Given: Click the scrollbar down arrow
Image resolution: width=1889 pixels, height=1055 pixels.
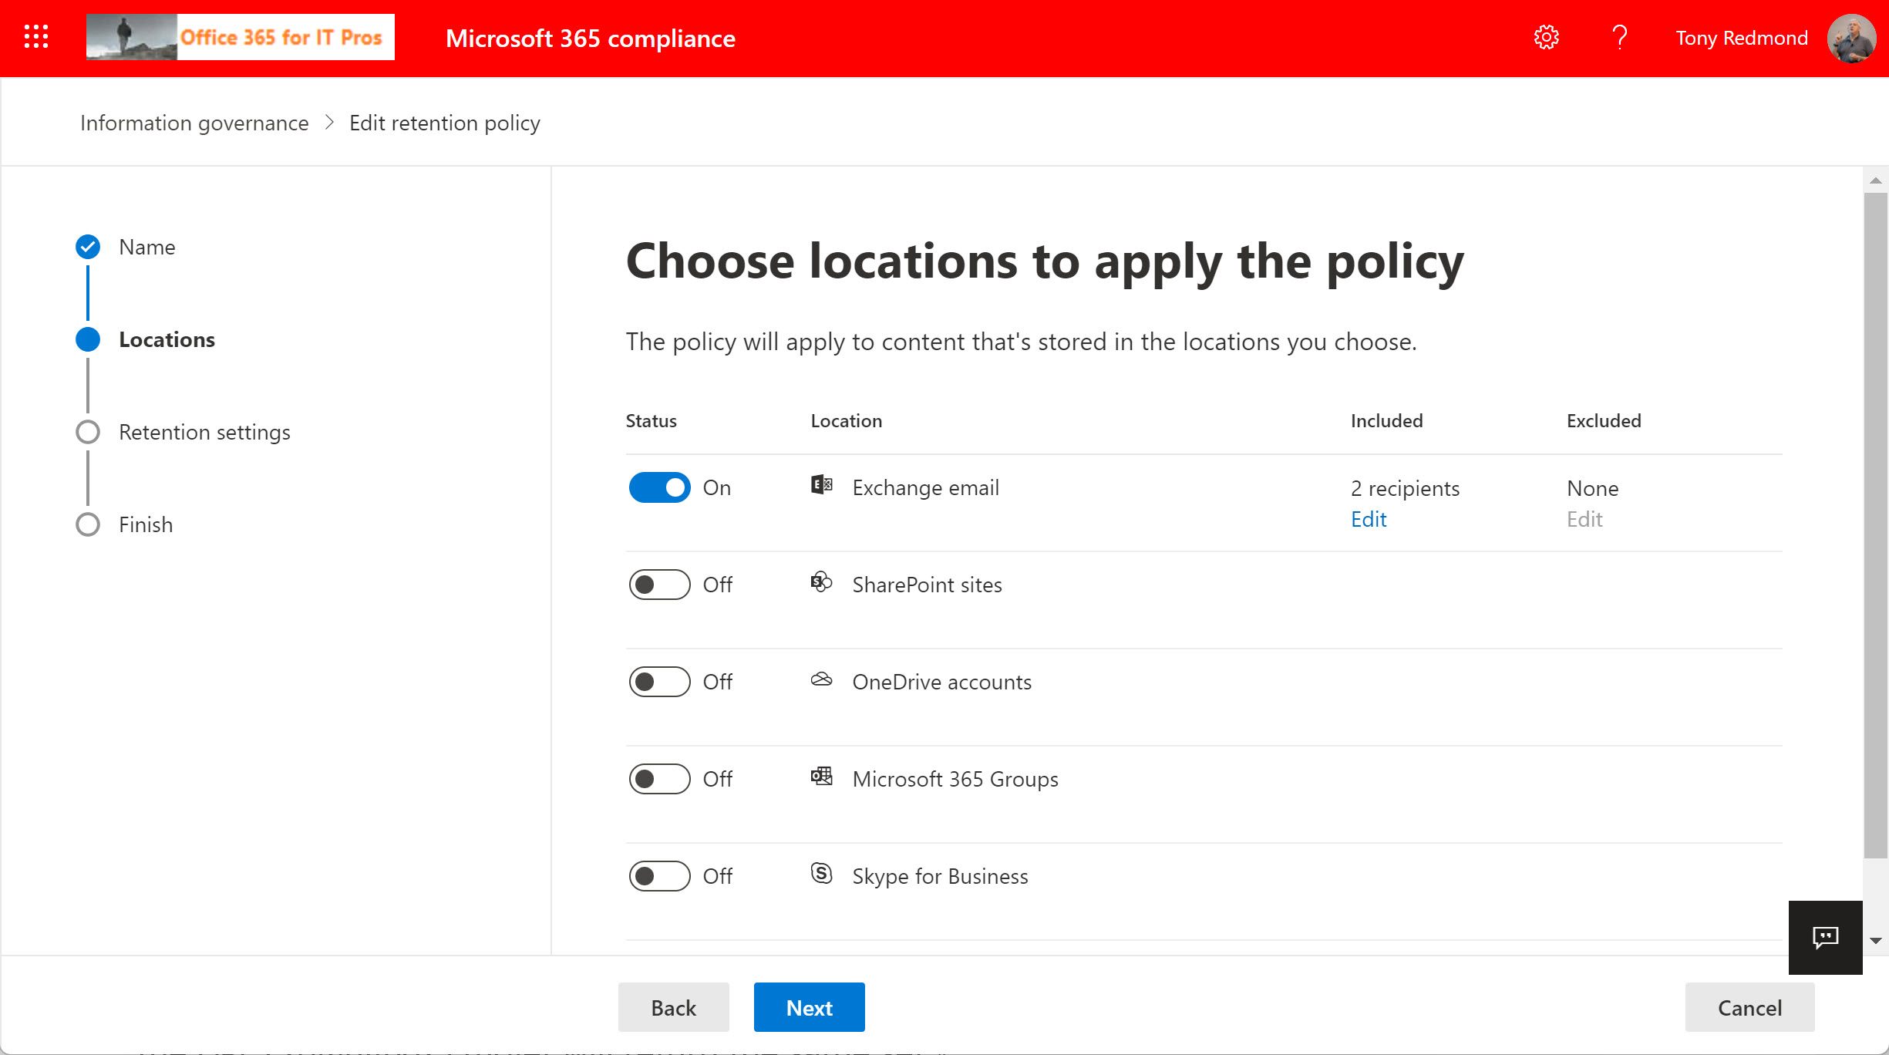Looking at the screenshot, I should [x=1874, y=940].
